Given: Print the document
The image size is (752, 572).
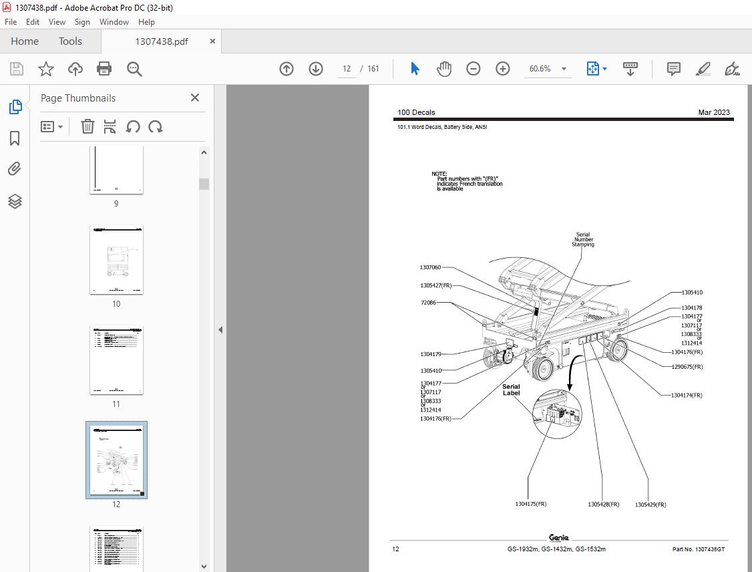Looking at the screenshot, I should [104, 69].
